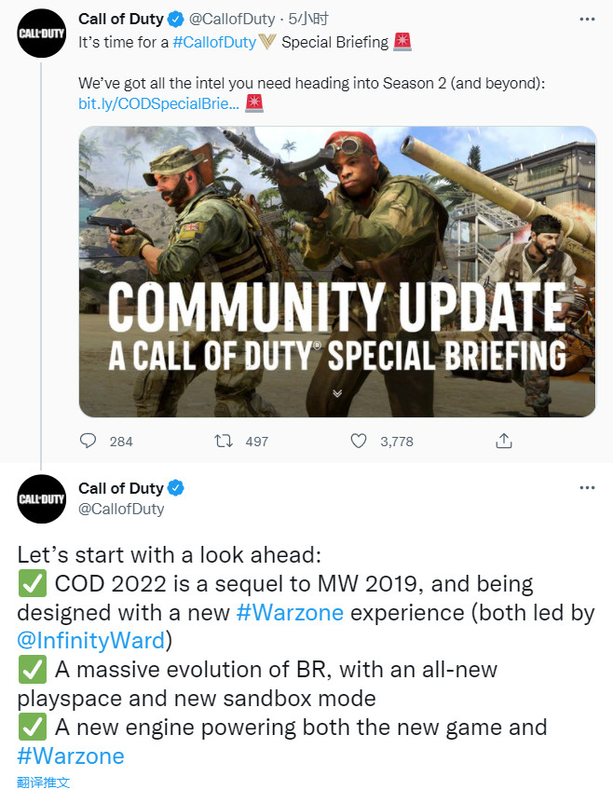Screen dimensions: 613x803
Task: Reply to the Special Briefing tweet
Action: pyautogui.click(x=89, y=441)
